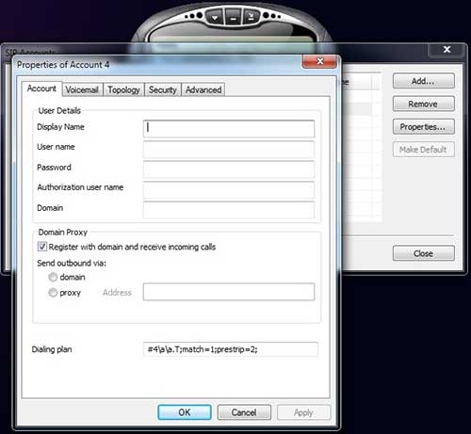Click Make Default in SIP Accounts window
This screenshot has height=434, width=471.
[x=424, y=150]
